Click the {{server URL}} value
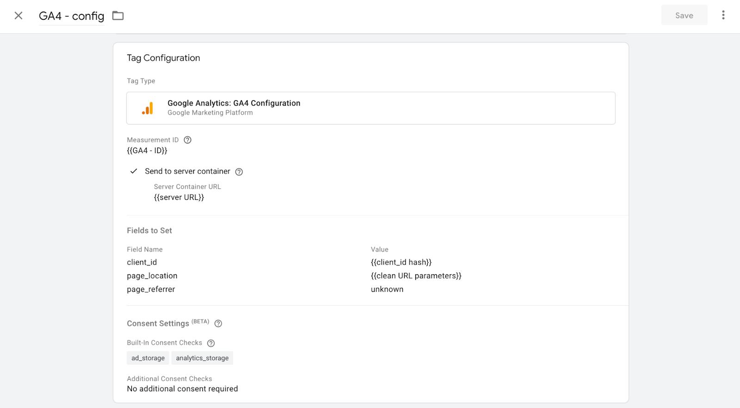The height and width of the screenshot is (408, 740). [x=179, y=197]
